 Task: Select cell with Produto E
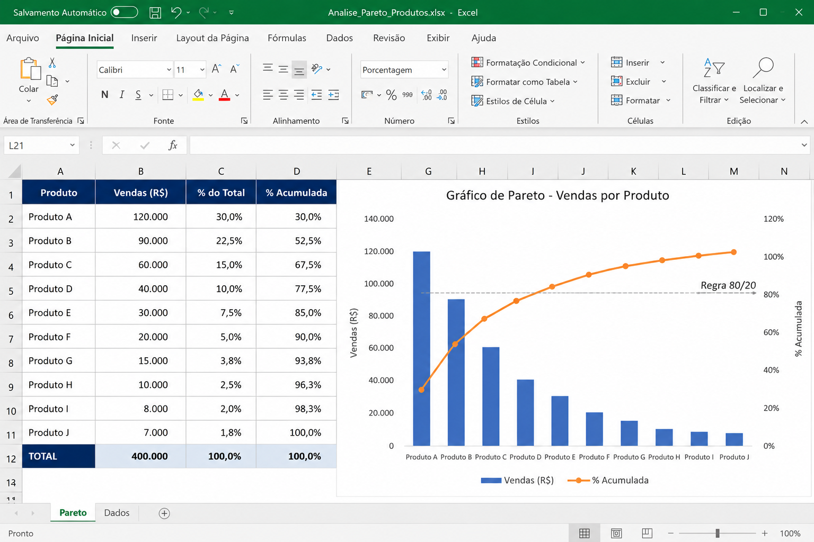pyautogui.click(x=59, y=313)
